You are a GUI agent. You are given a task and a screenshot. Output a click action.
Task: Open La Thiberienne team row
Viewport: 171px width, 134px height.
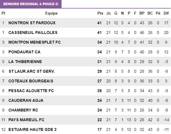click(85, 62)
